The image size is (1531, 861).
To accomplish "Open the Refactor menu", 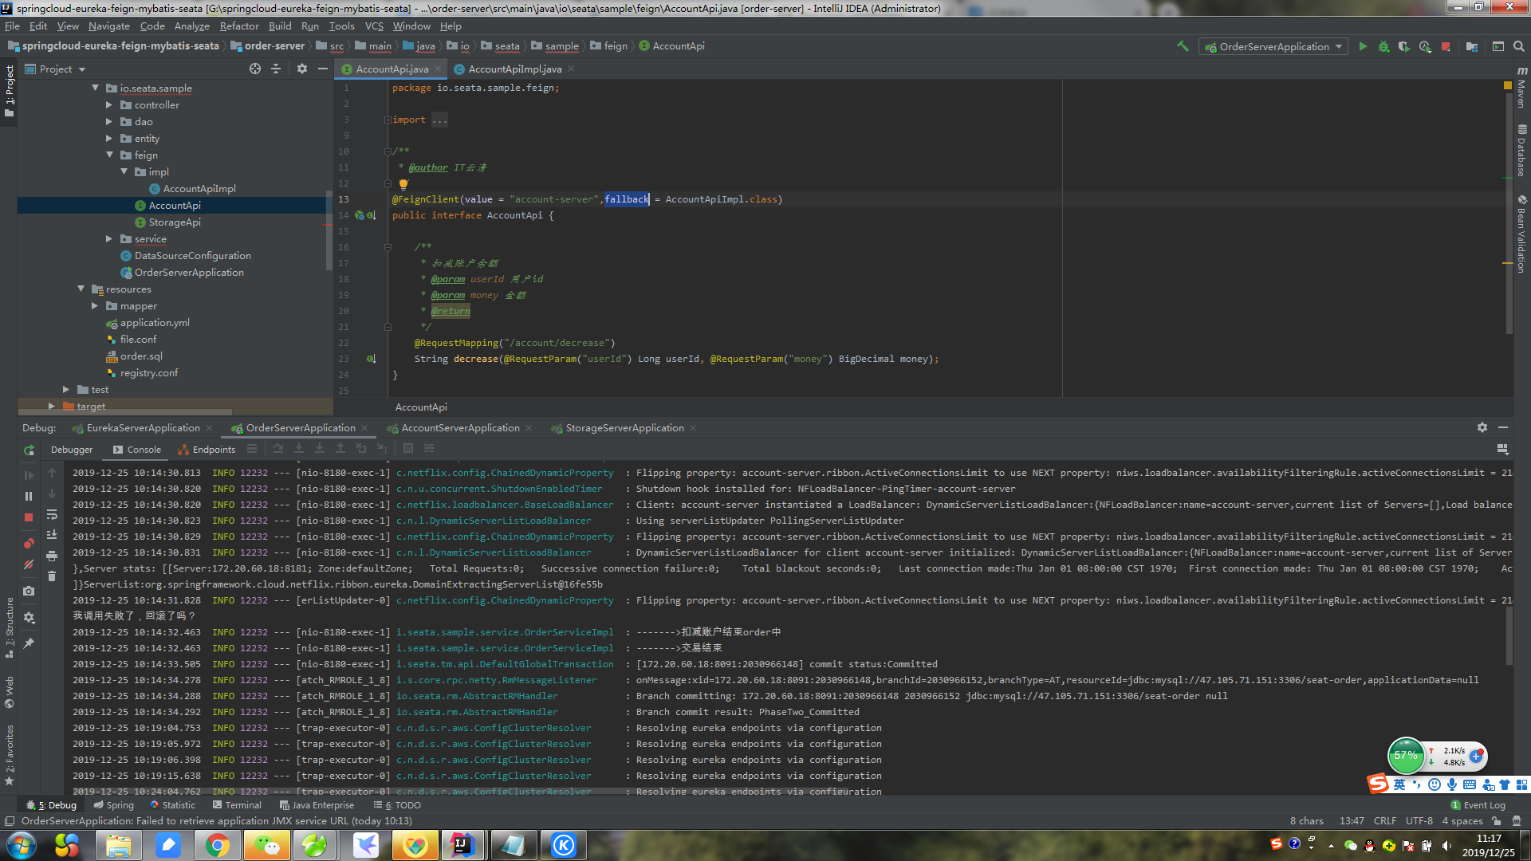I will [x=239, y=26].
